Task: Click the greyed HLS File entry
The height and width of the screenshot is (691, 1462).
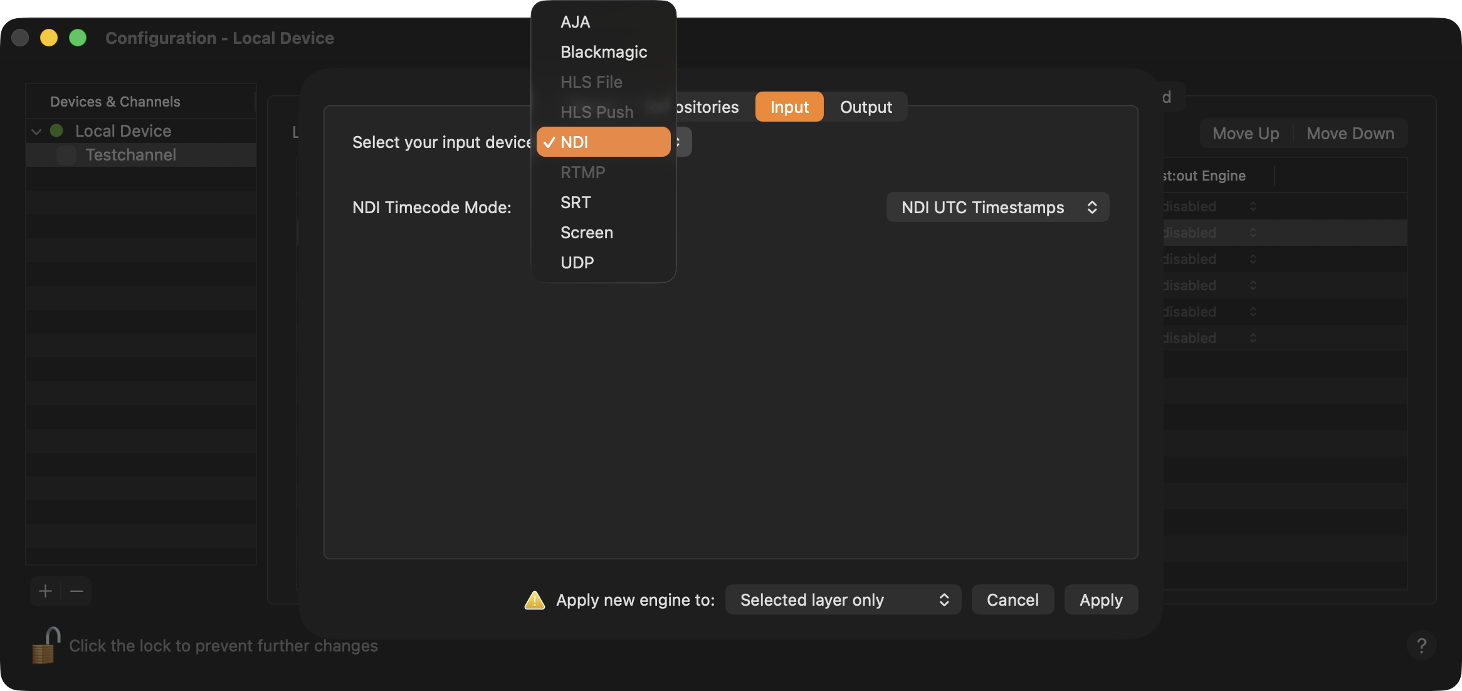Action: pyautogui.click(x=603, y=82)
